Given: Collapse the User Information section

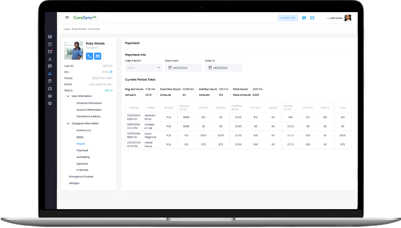Looking at the screenshot, I should [68, 96].
